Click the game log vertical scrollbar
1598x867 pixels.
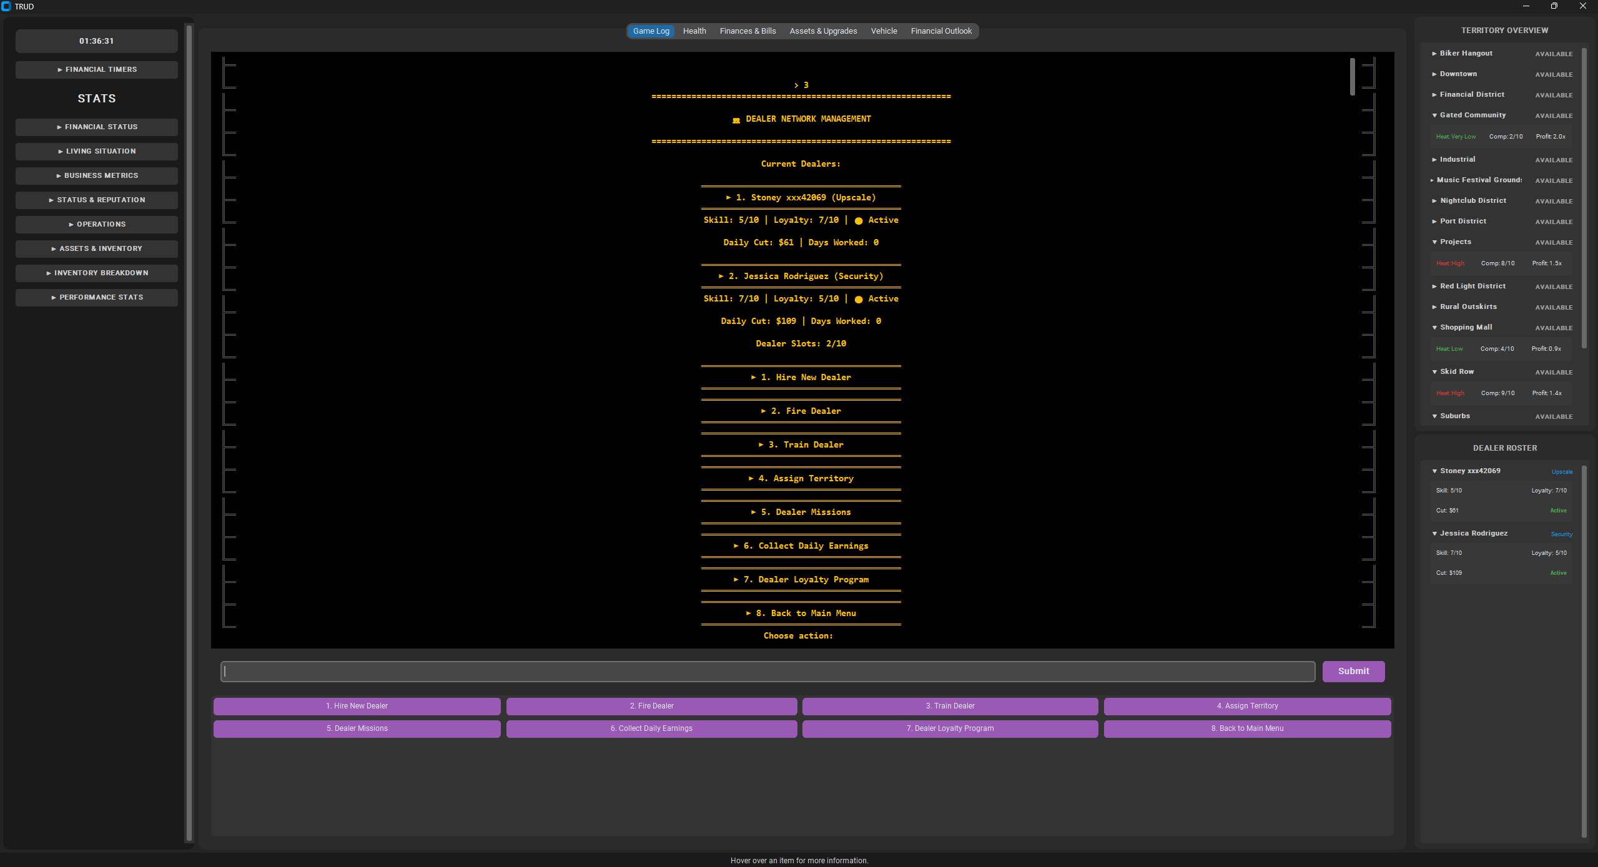pos(1352,77)
